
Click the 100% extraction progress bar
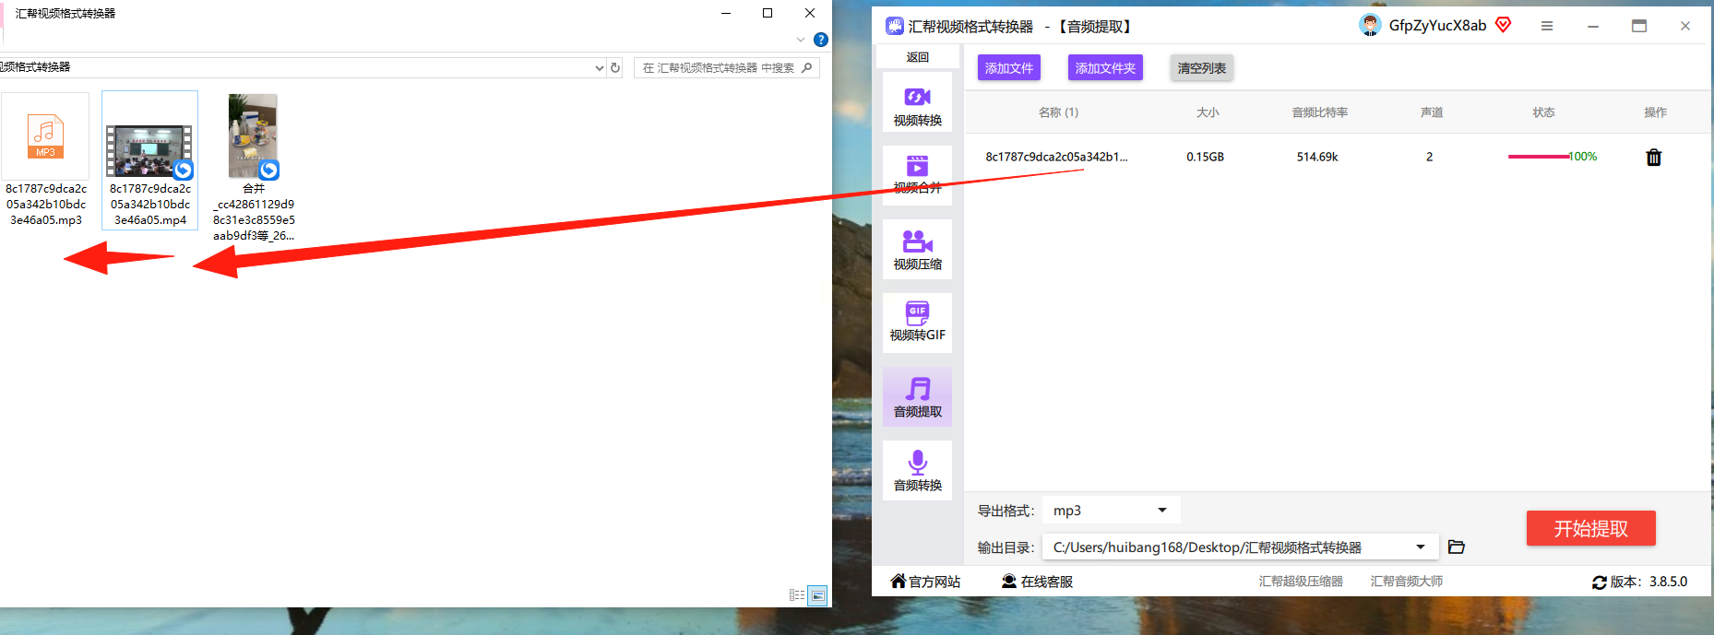point(1553,157)
